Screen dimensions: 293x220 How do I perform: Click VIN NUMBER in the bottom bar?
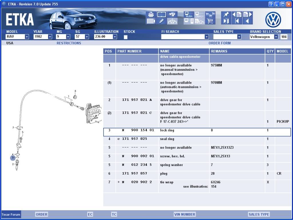pos(185,214)
